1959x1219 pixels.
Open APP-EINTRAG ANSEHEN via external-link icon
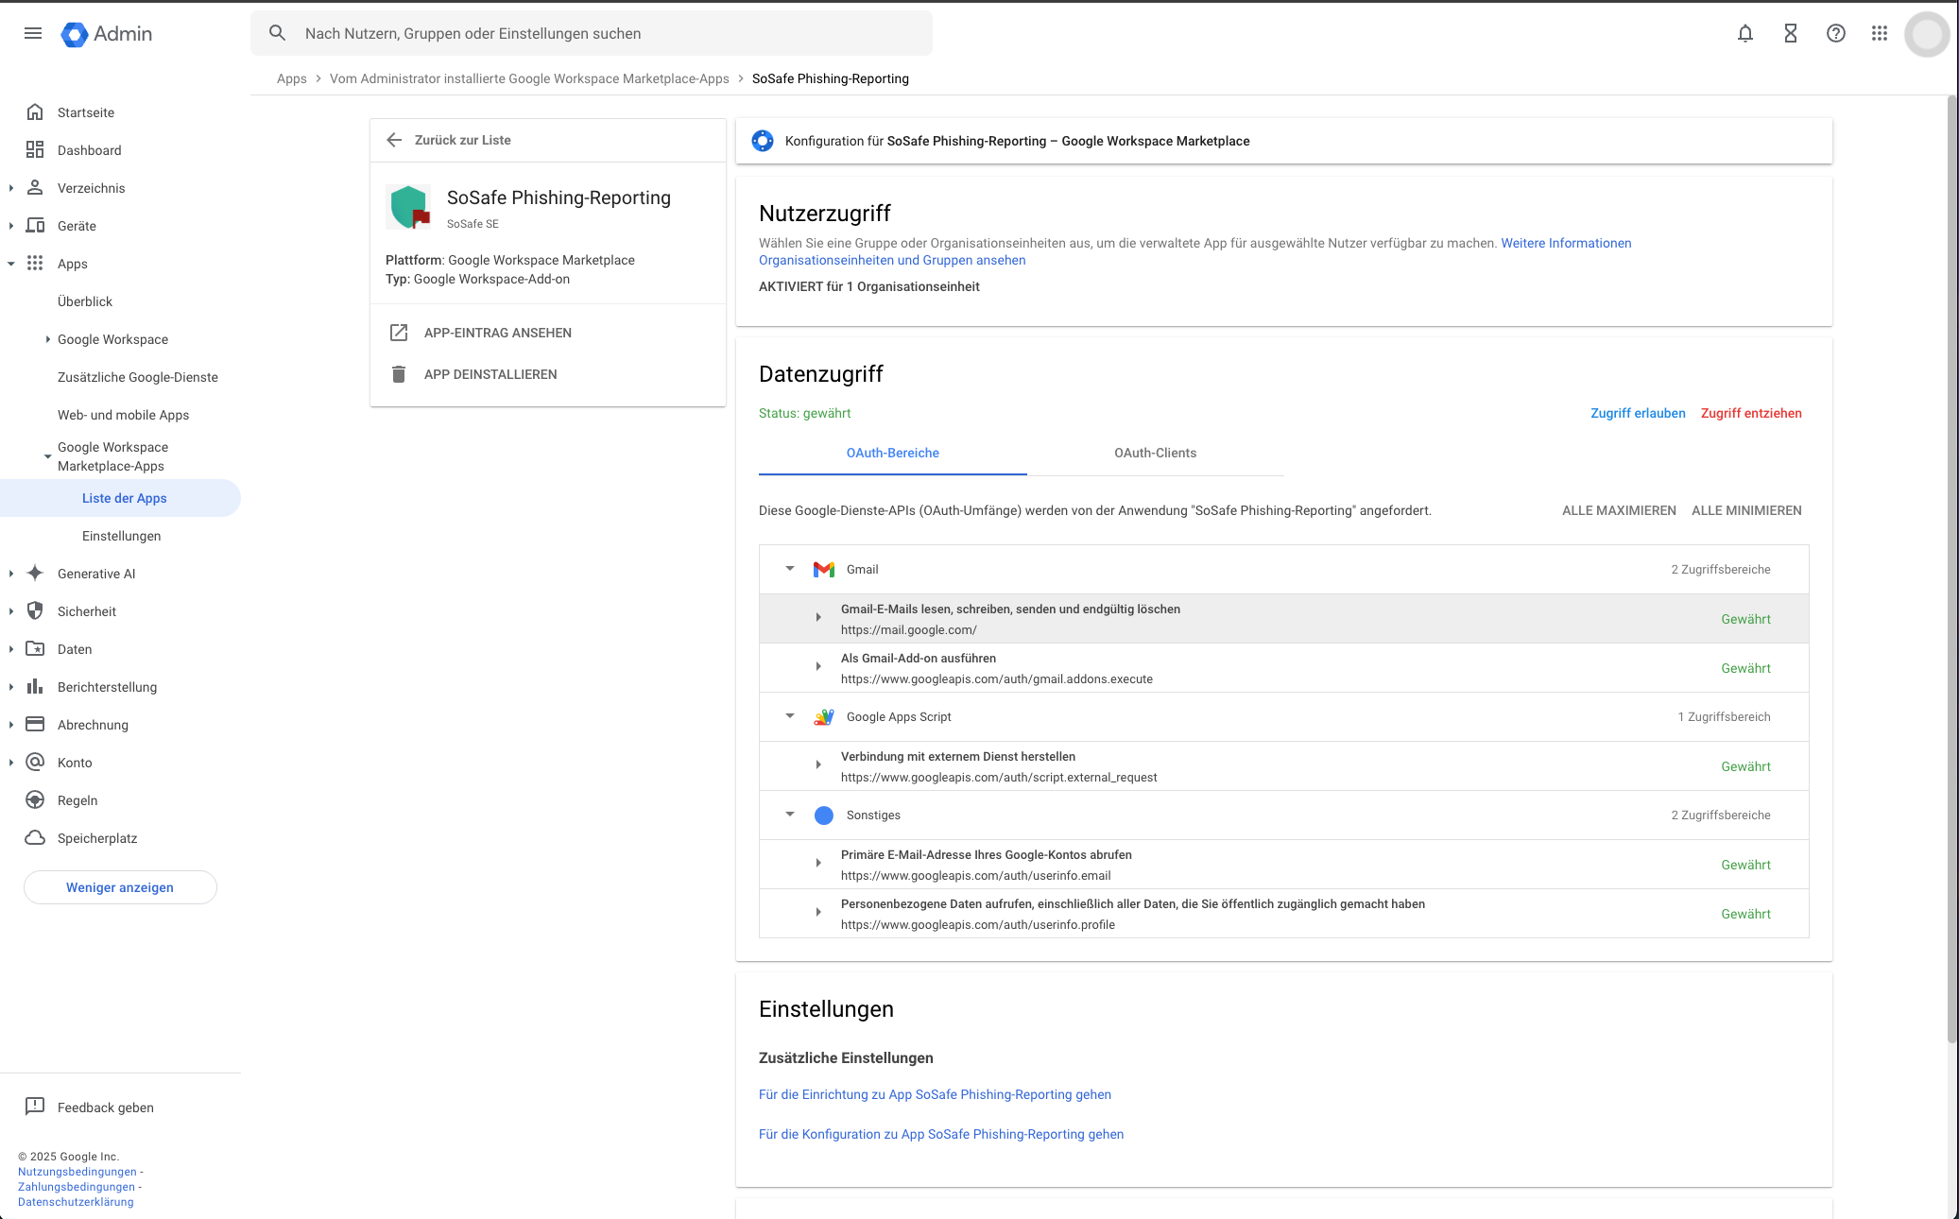(400, 333)
